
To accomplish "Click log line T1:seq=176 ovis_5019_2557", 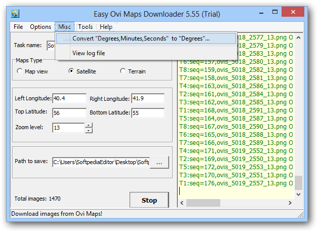I will [x=236, y=183].
